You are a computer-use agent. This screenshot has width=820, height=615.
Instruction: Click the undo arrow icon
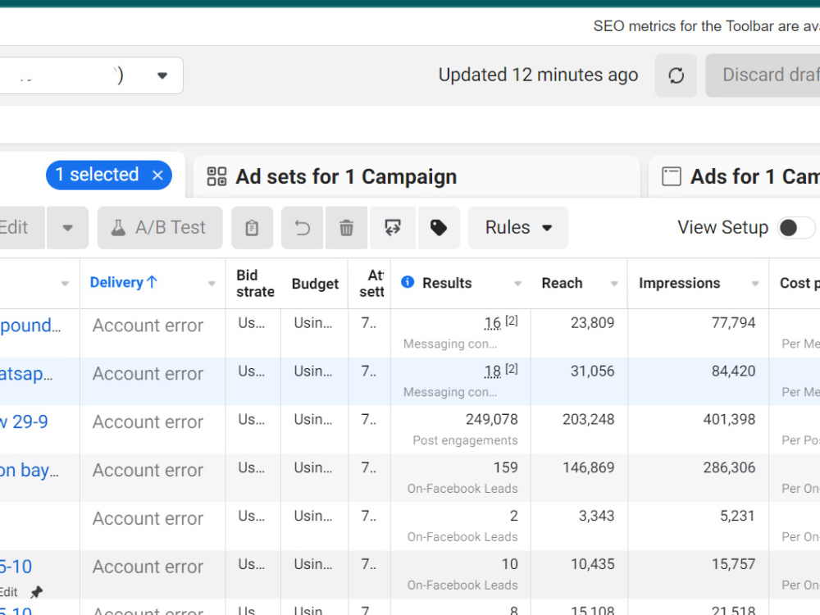pos(303,228)
